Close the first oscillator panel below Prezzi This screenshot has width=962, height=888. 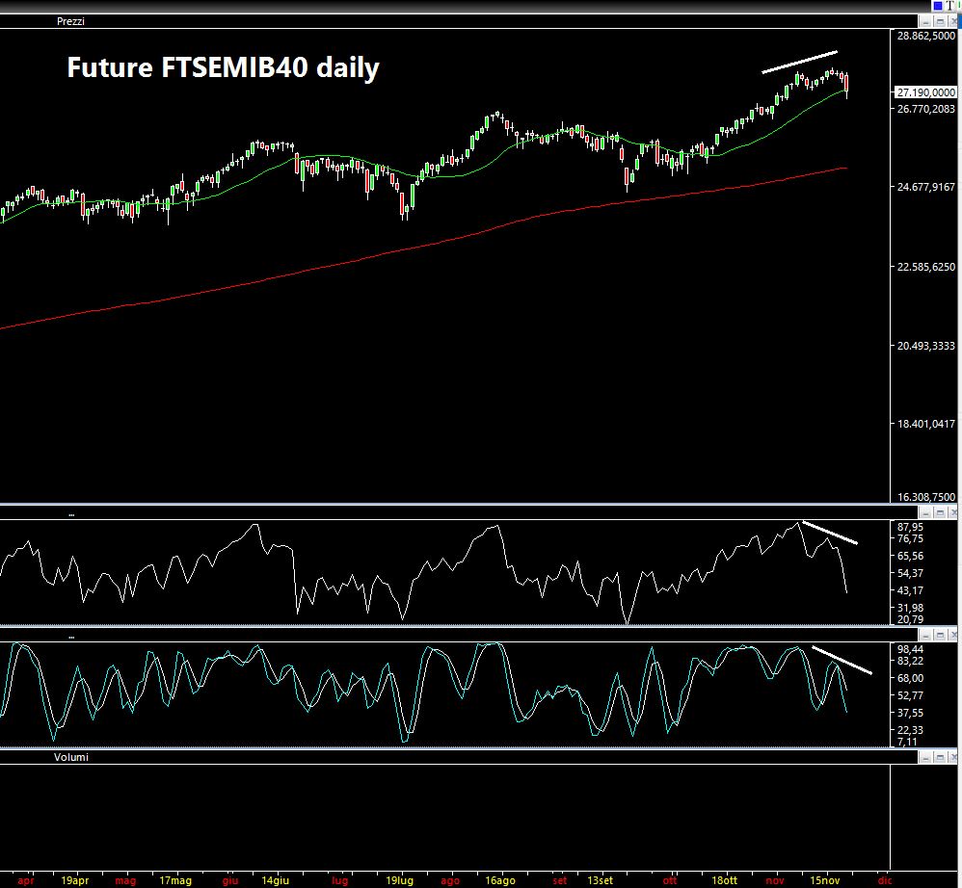coord(953,512)
